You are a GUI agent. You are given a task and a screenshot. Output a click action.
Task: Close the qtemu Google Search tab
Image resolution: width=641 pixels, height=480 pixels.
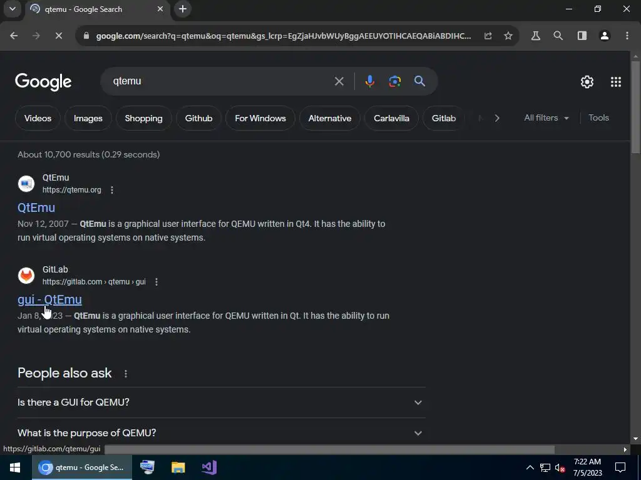tap(160, 9)
